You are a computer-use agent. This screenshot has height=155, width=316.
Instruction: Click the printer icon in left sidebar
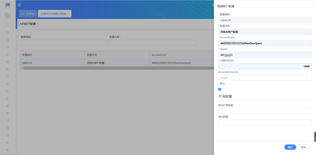click(x=8, y=128)
